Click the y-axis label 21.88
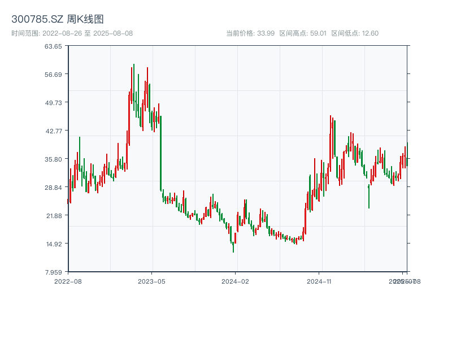This screenshot has width=452, height=339. (x=54, y=216)
